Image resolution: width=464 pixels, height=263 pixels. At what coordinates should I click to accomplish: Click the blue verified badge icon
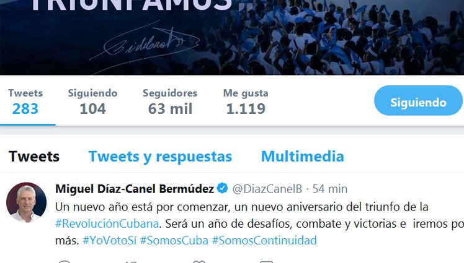click(222, 188)
